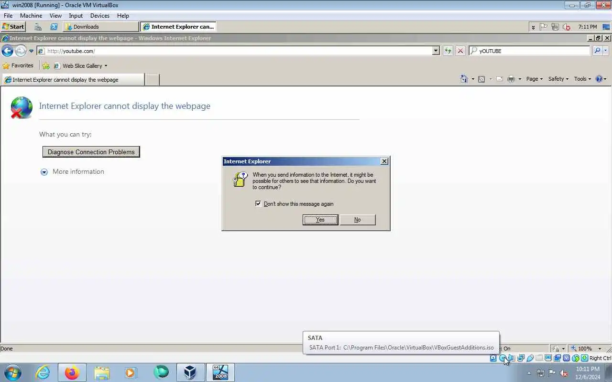Click the IE Back navigation button
Screen dimensions: 612x382
(x=7, y=51)
